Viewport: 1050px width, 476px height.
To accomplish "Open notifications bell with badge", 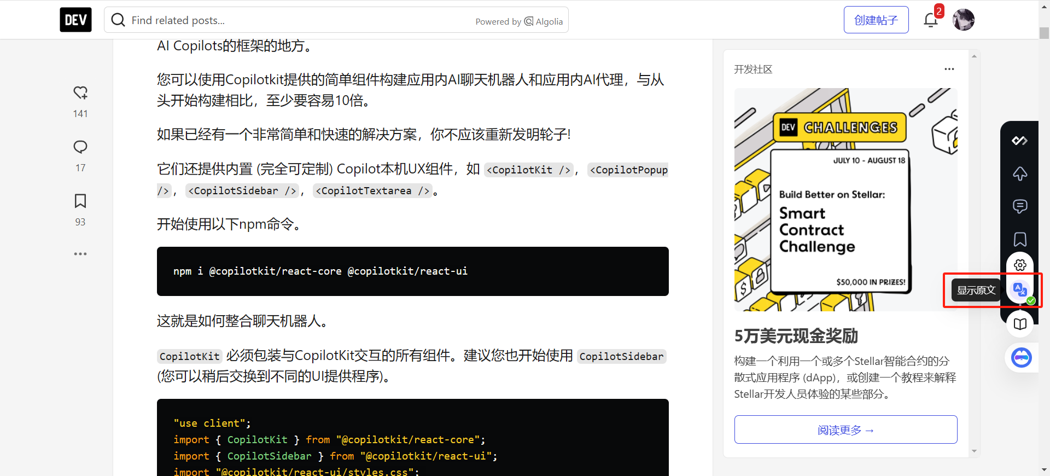I will click(931, 20).
